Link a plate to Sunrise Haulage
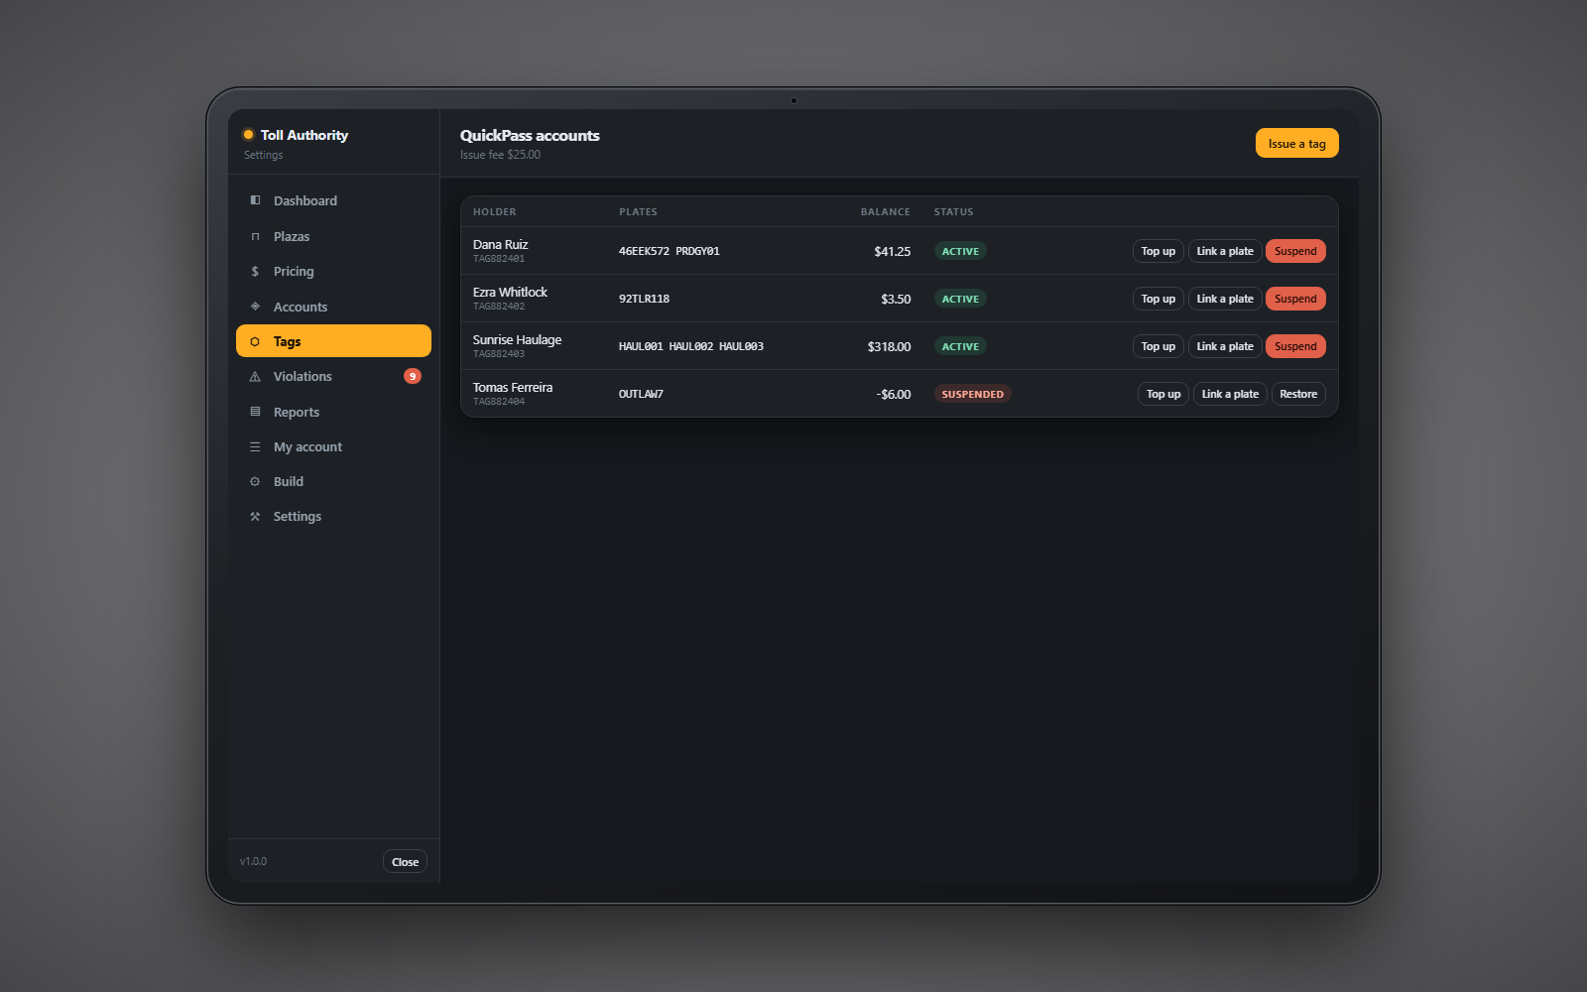This screenshot has height=992, width=1587. point(1225,346)
